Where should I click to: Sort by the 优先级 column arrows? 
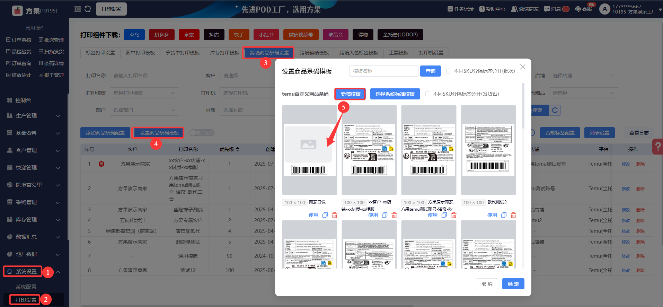tap(238, 149)
